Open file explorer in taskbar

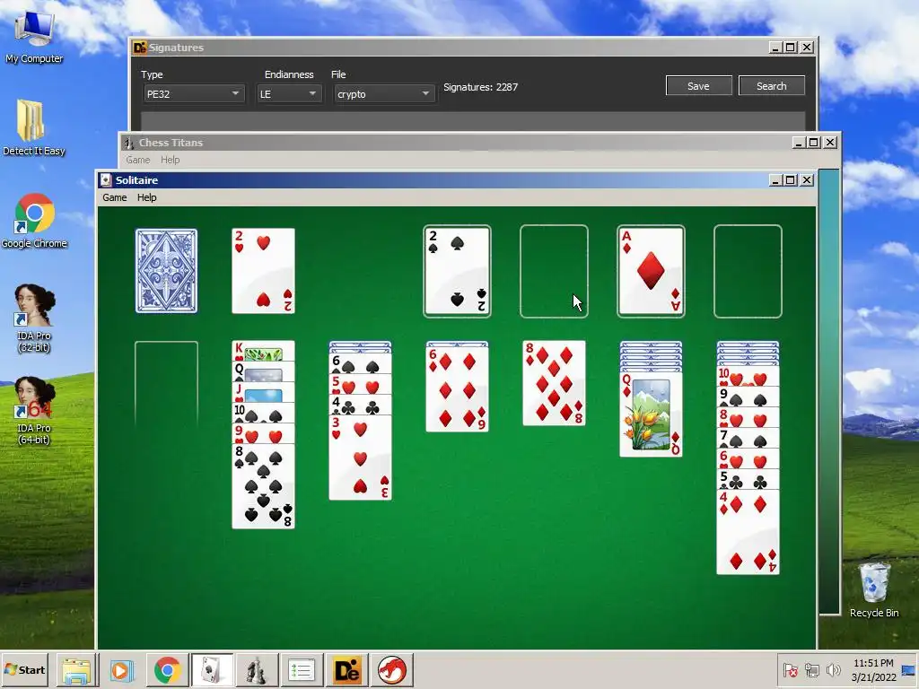[77, 670]
